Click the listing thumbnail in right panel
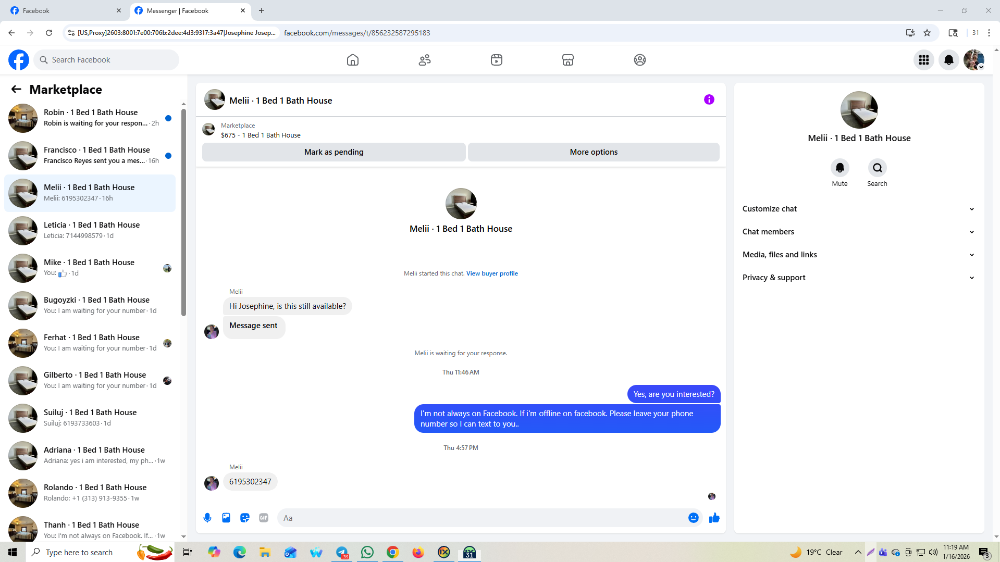This screenshot has width=1000, height=562. coord(859,110)
